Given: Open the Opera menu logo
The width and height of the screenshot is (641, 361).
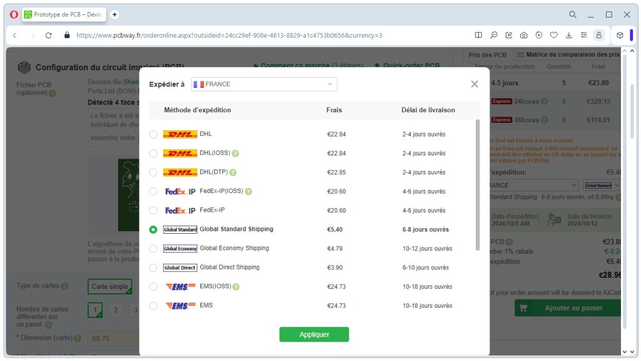Looking at the screenshot, I should pos(14,14).
